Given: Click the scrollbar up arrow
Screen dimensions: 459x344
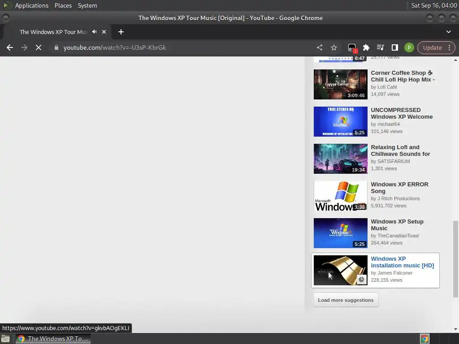Looking at the screenshot, I should point(455,60).
